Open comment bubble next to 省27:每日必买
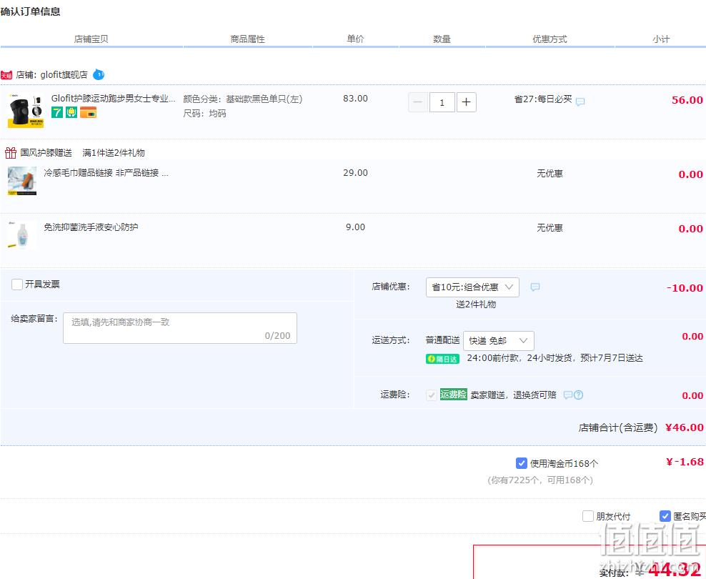The height and width of the screenshot is (579, 706). tap(580, 102)
